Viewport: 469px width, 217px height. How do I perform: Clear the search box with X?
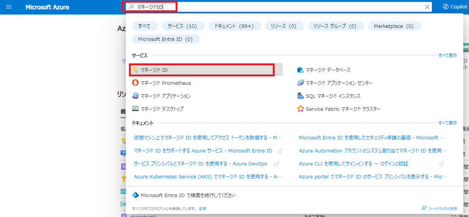427,7
